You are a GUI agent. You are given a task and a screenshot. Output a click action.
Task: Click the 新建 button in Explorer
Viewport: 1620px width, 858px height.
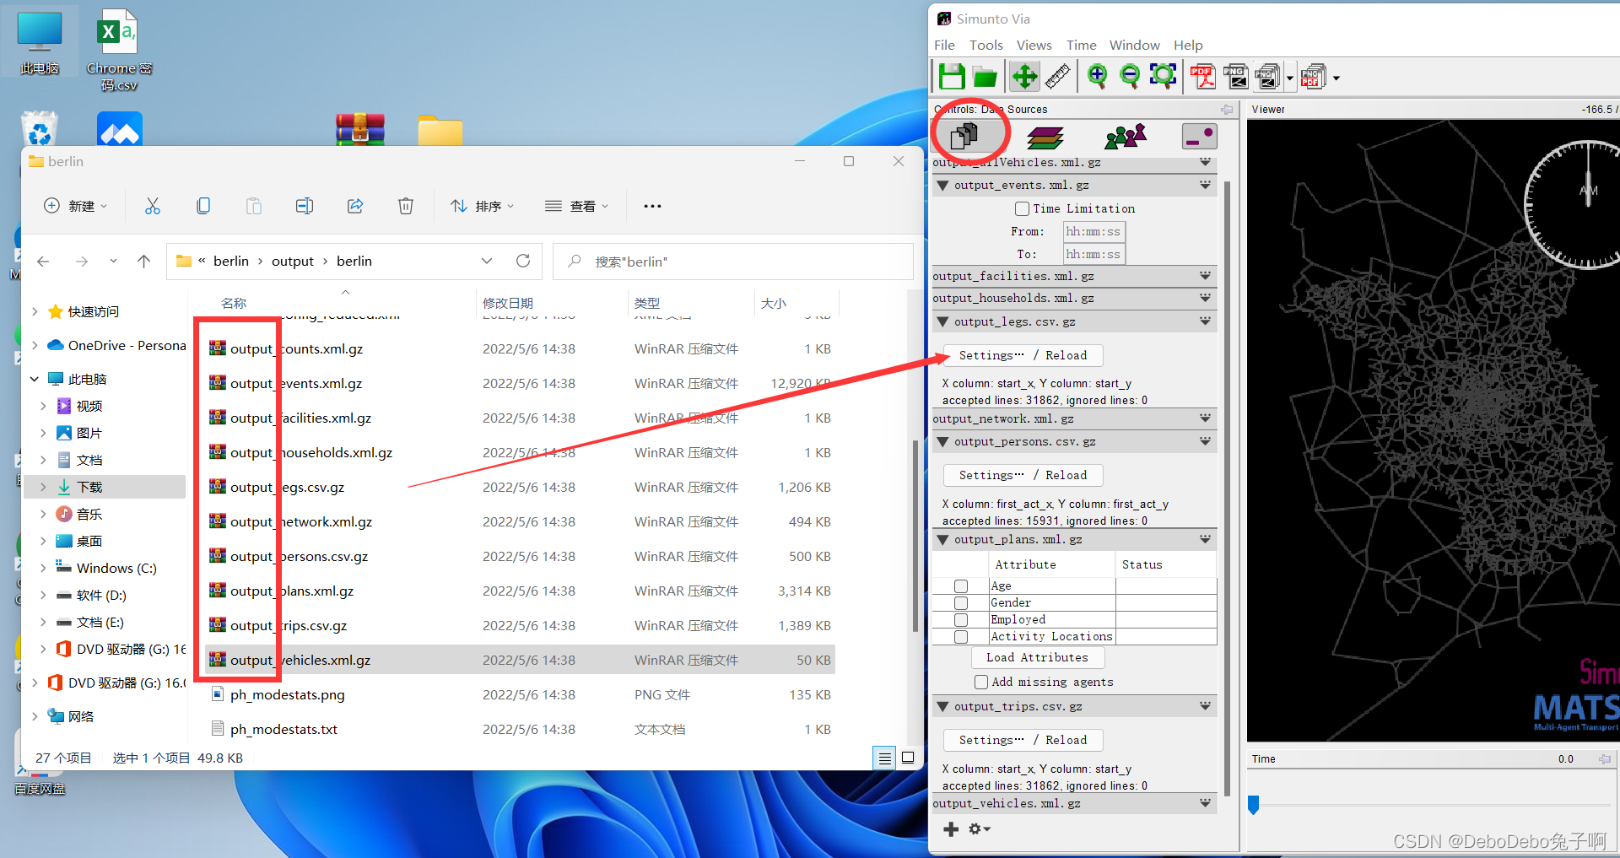tap(75, 206)
